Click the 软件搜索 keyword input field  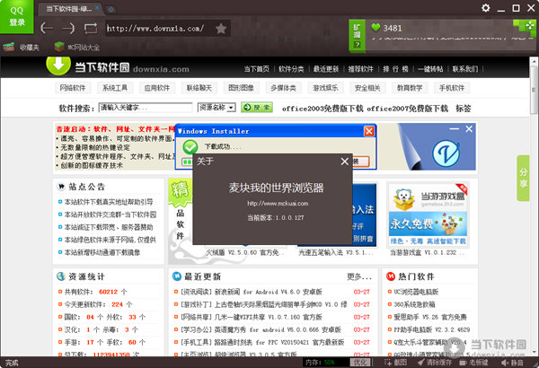[146, 108]
